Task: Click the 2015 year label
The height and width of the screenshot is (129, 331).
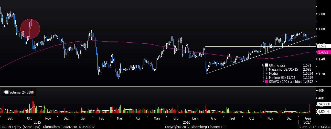Action: (x=37, y=122)
